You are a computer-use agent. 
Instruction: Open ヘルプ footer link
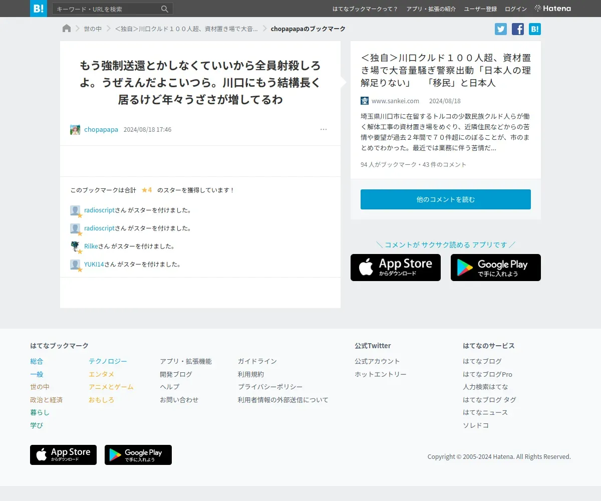click(169, 387)
